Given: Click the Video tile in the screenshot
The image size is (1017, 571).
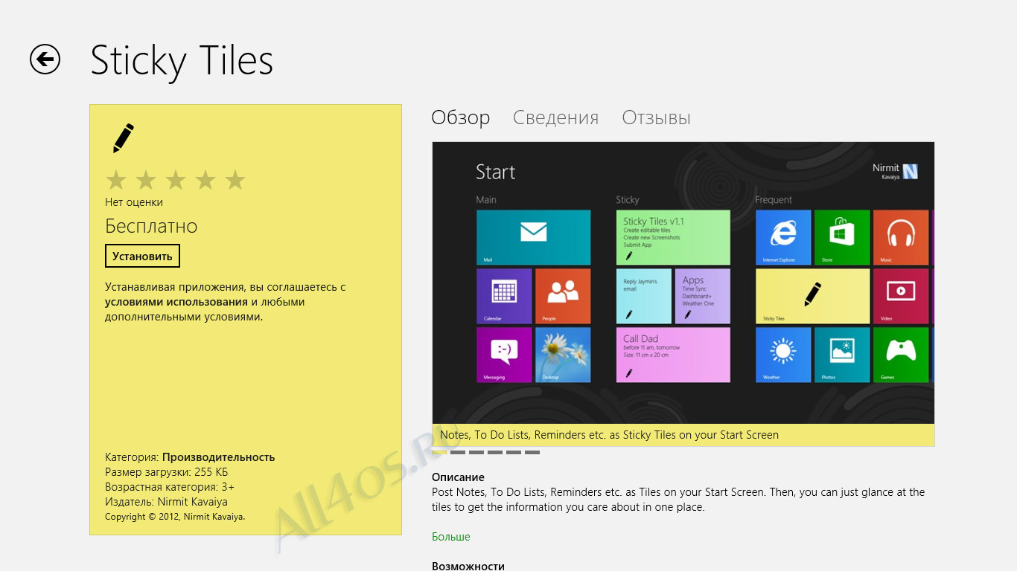Looking at the screenshot, I should 901,296.
